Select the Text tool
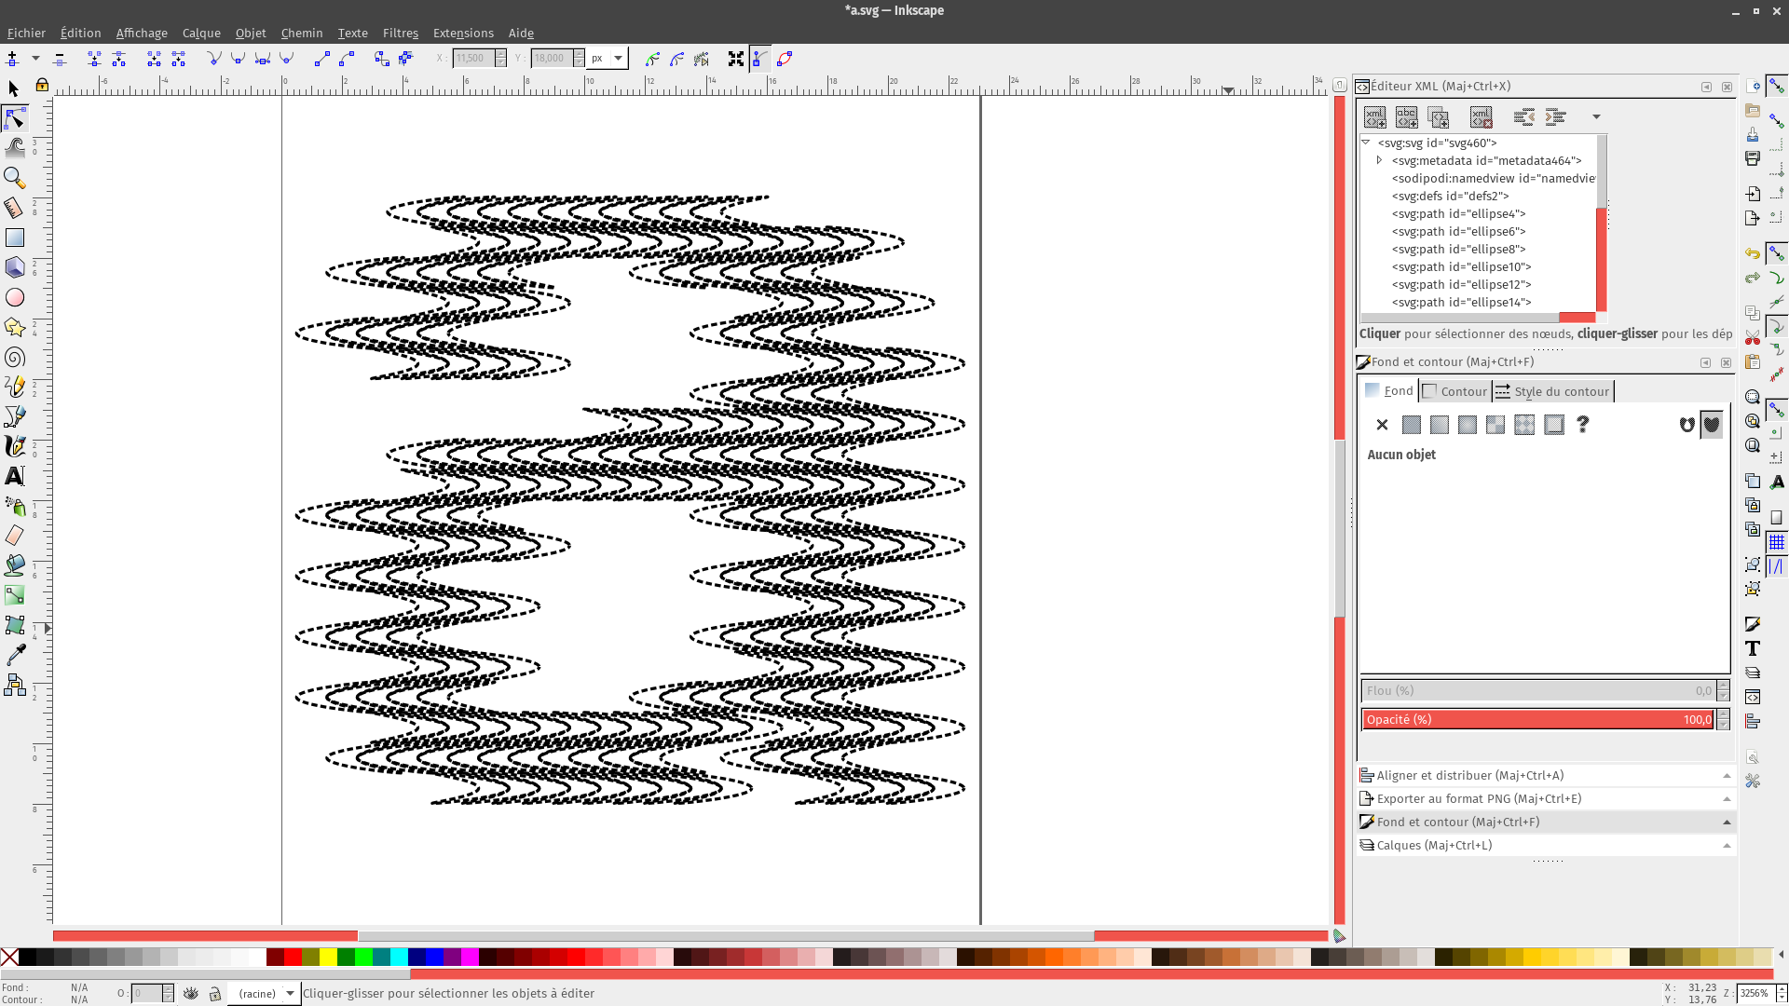 (15, 476)
